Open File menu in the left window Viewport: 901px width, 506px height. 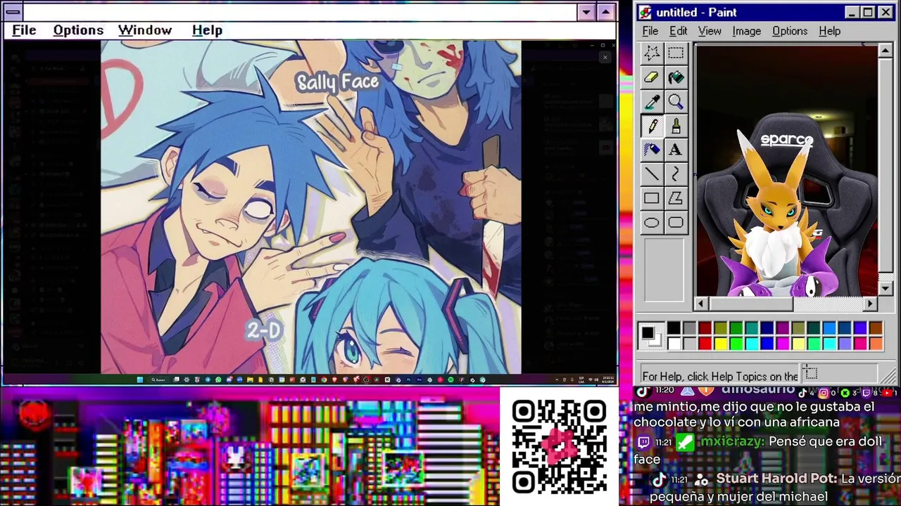tap(24, 30)
